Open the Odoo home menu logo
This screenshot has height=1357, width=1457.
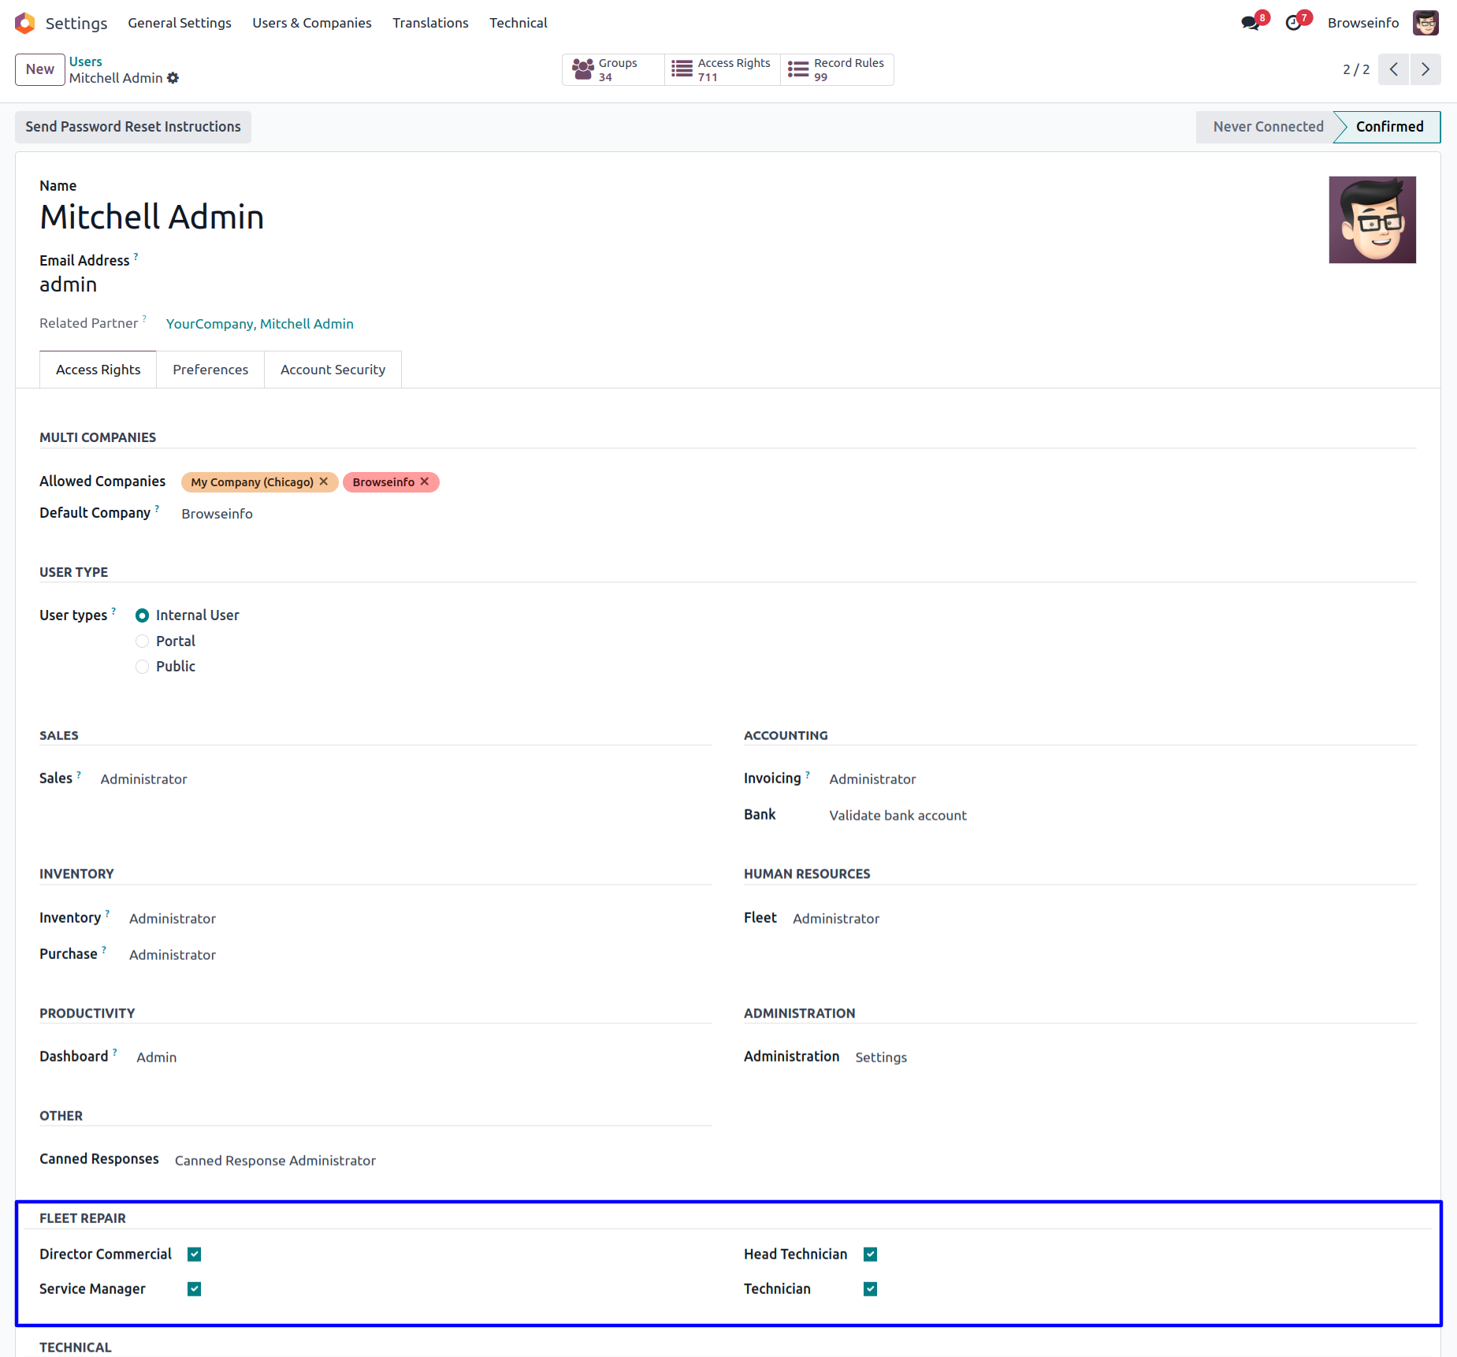[x=25, y=23]
